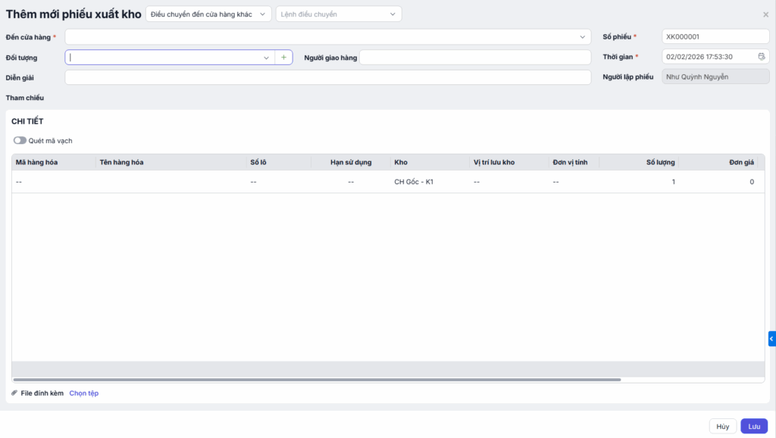Click the plus icon next to Đối tượng

point(283,58)
